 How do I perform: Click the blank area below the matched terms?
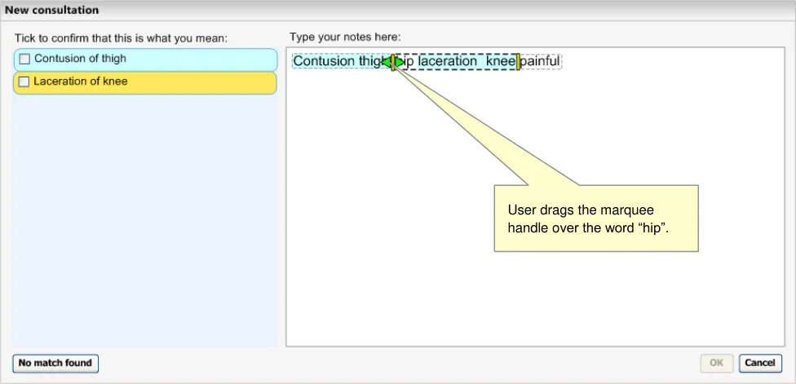click(x=145, y=220)
